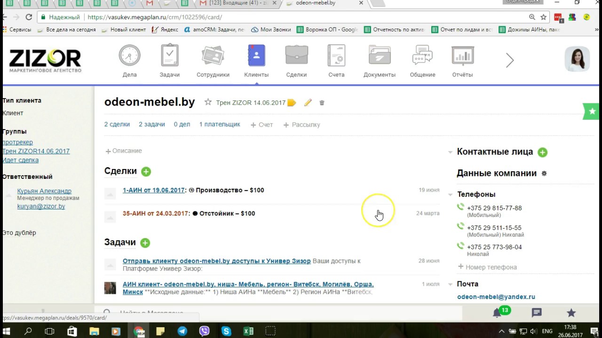
Task: Open the user profile avatar
Action: click(577, 59)
